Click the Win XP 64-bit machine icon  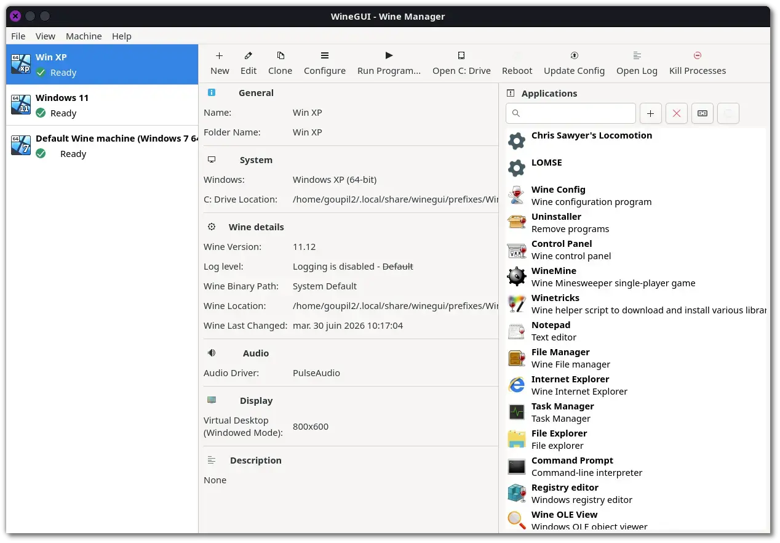point(21,64)
